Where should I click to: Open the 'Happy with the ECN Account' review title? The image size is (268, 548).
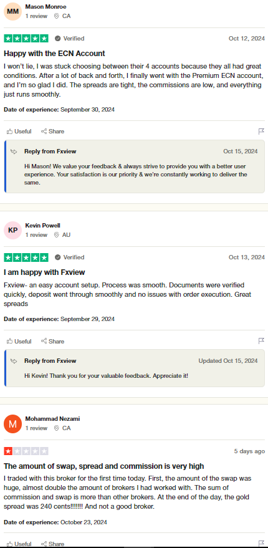tap(54, 54)
